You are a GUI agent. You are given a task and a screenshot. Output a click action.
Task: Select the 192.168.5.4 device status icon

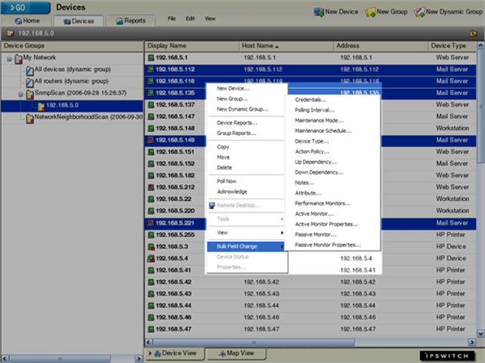tap(150, 259)
